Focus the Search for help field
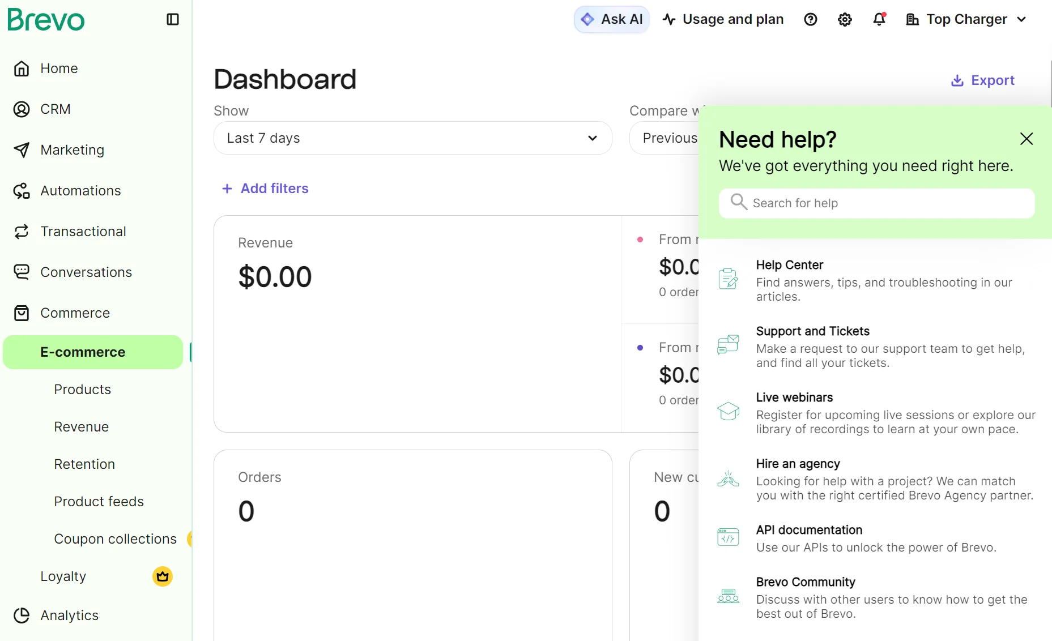 point(877,203)
